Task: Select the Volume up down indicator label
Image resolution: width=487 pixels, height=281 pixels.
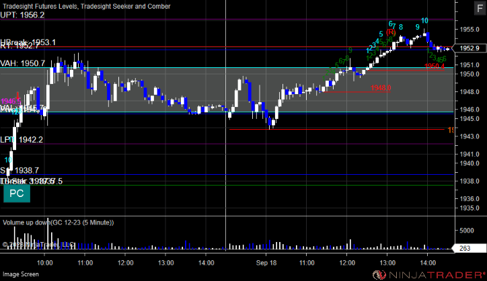Action: click(58, 223)
